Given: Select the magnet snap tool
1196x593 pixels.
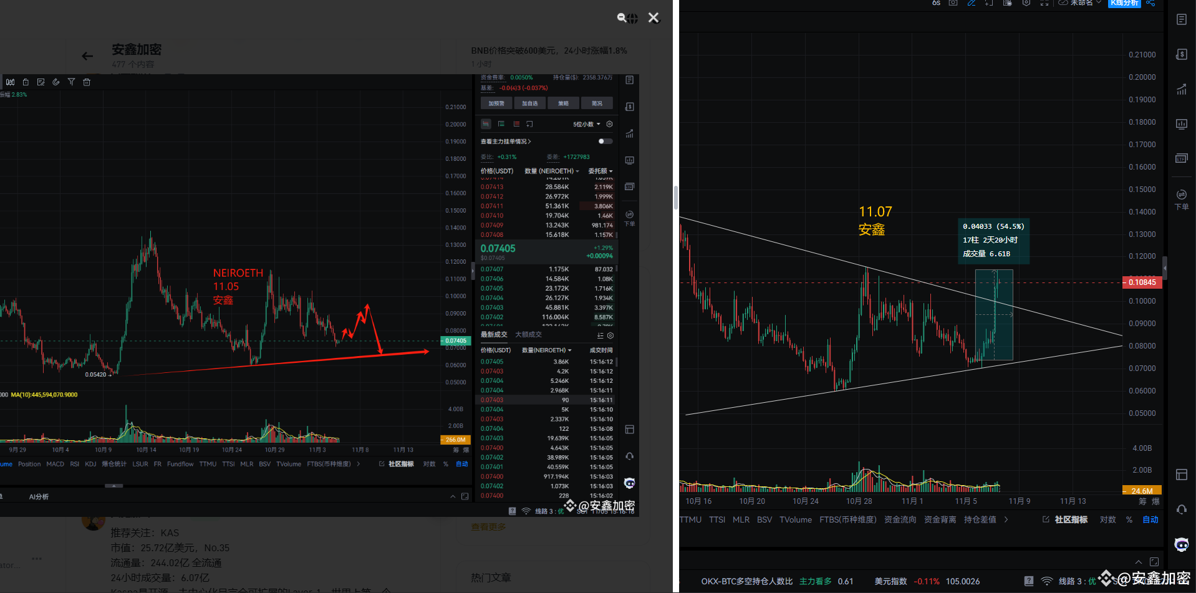Looking at the screenshot, I should click(x=56, y=82).
